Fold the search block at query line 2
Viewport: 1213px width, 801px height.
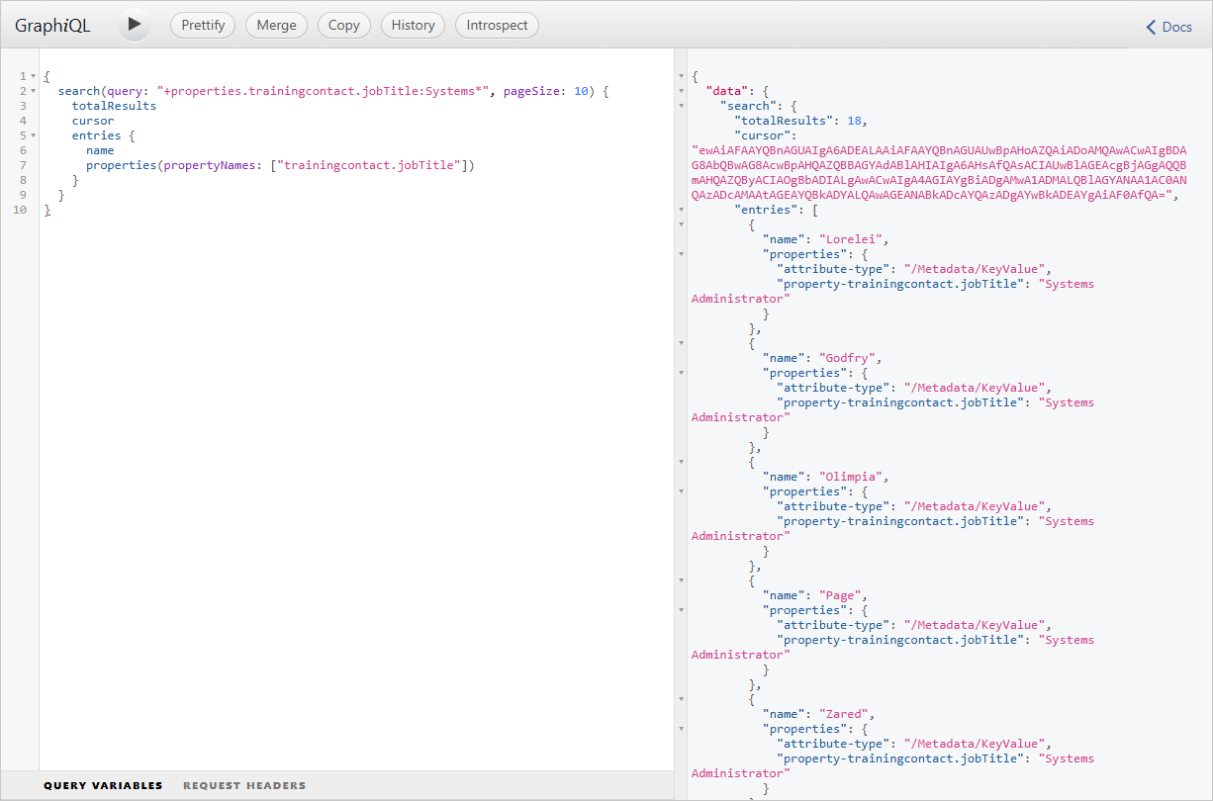click(33, 91)
